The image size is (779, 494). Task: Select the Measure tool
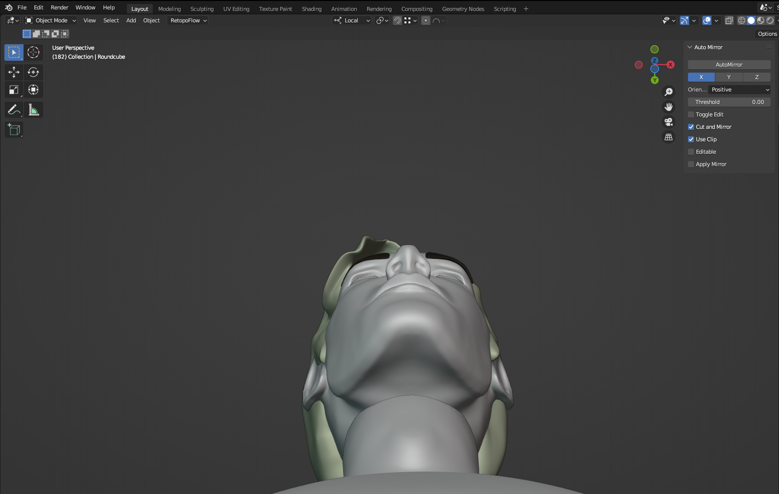pyautogui.click(x=33, y=110)
